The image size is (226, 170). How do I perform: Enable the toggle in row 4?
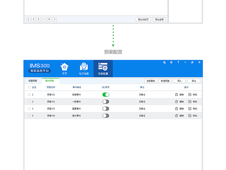[106, 116]
